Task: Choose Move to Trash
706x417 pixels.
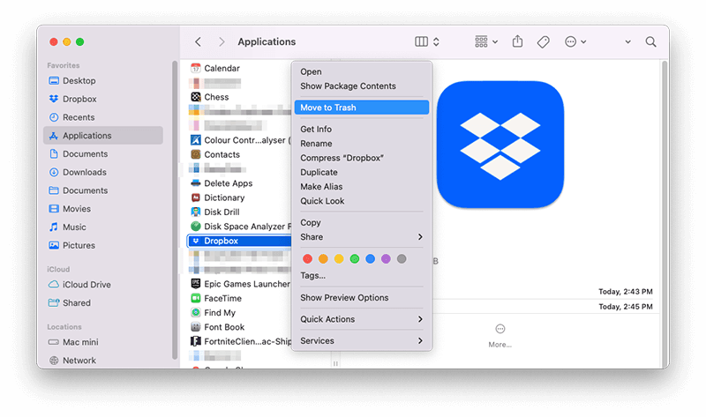Action: click(x=362, y=108)
